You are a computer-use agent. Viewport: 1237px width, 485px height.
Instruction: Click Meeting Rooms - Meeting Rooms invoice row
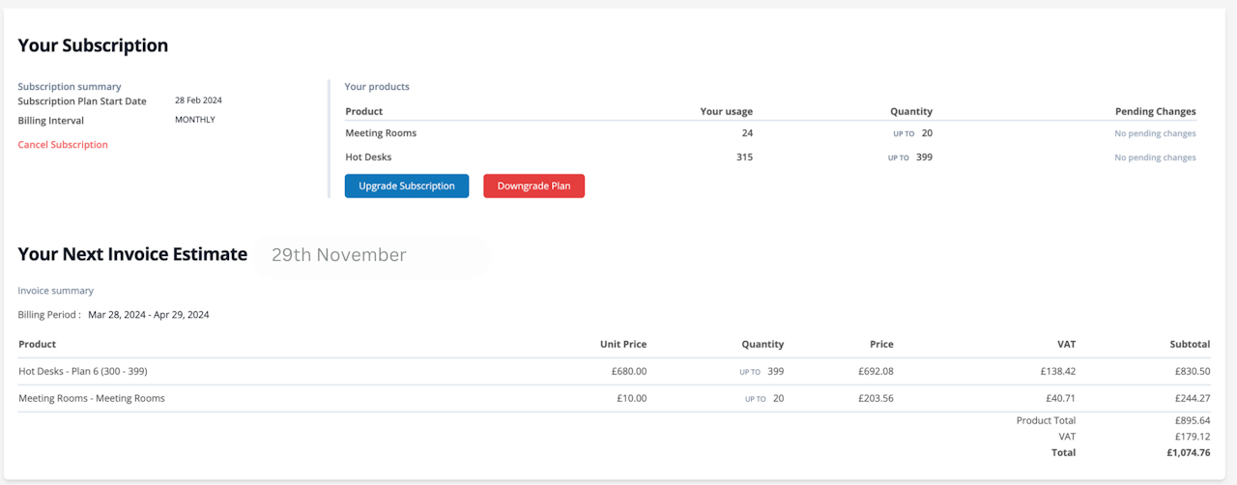point(92,398)
